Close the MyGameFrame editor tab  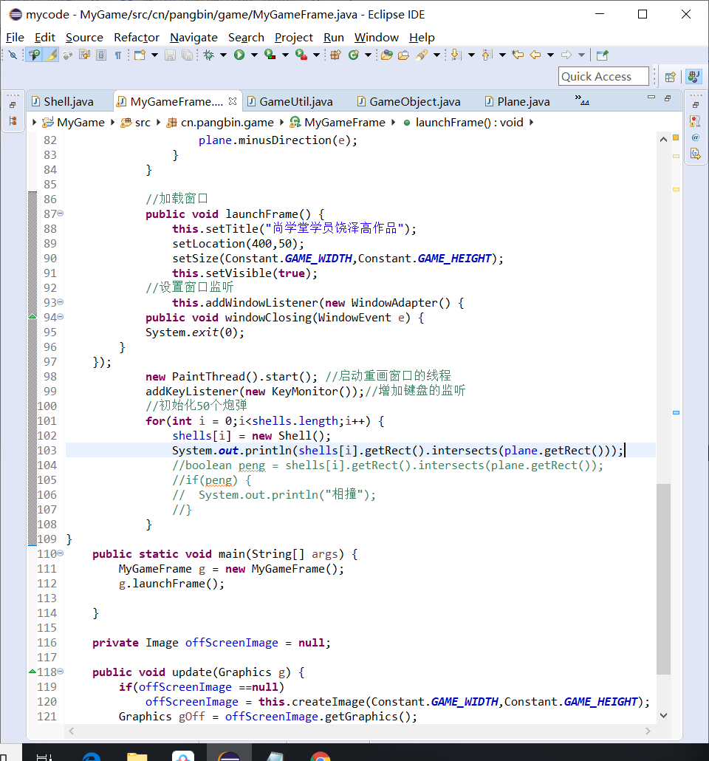233,101
